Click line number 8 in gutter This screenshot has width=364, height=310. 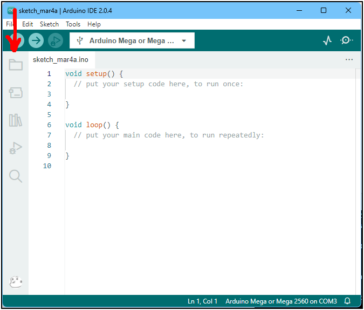(x=49, y=146)
